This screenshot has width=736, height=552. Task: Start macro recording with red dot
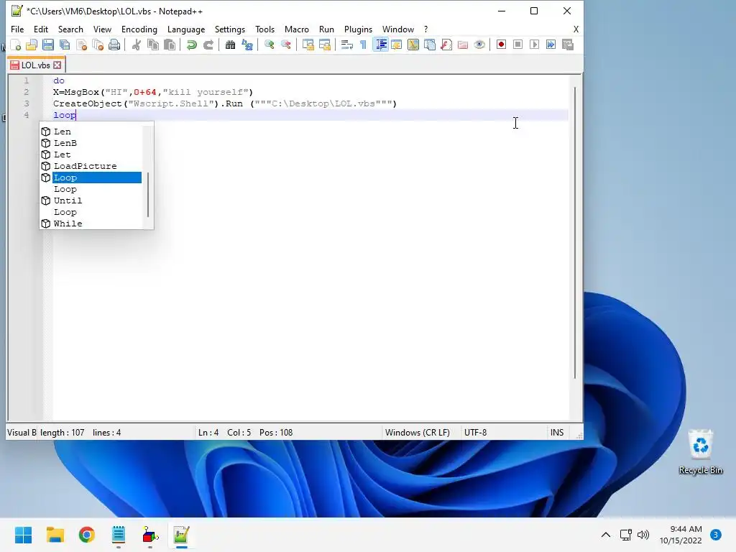(501, 45)
